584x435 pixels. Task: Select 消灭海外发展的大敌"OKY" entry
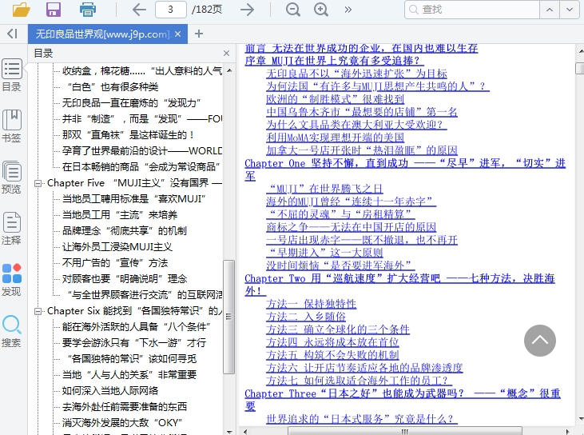click(122, 423)
